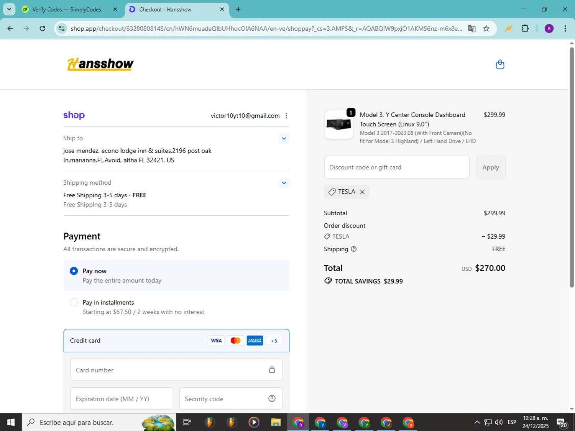Click the Expiration date input field

(122, 398)
